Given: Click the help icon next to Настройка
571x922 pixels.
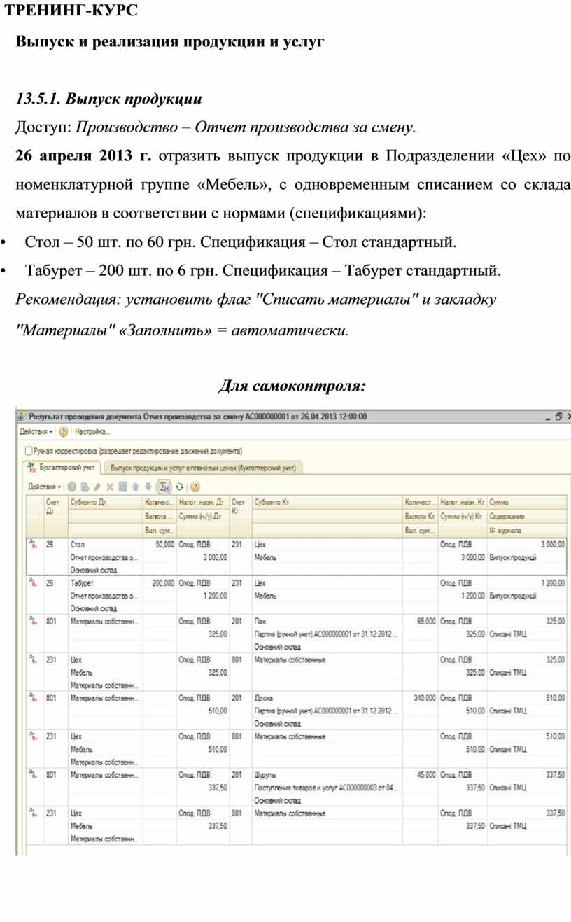Looking at the screenshot, I should [x=64, y=432].
